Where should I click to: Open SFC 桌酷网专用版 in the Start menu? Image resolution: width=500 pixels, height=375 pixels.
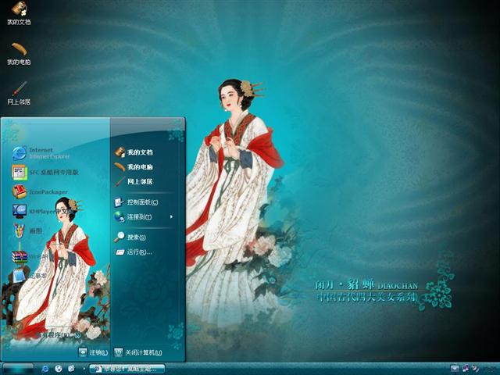(45, 173)
